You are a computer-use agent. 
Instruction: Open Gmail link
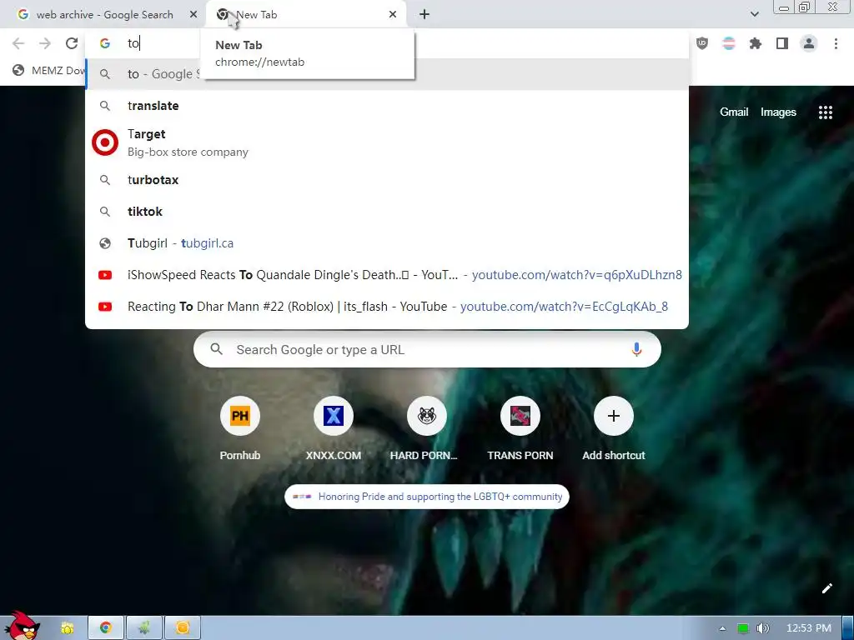tap(734, 112)
